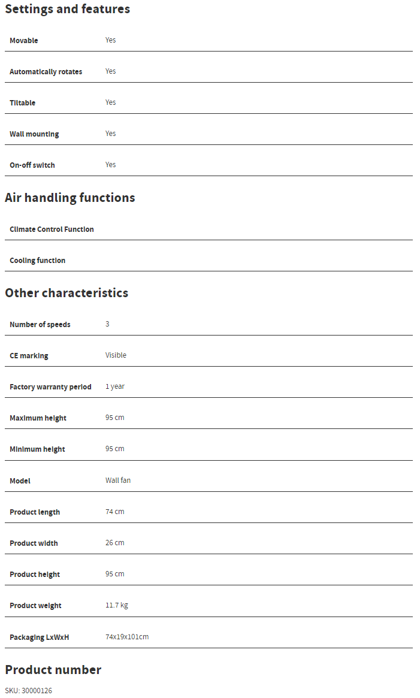The width and height of the screenshot is (420, 698).
Task: Select the 'On-off switch' label
Action: click(x=32, y=165)
